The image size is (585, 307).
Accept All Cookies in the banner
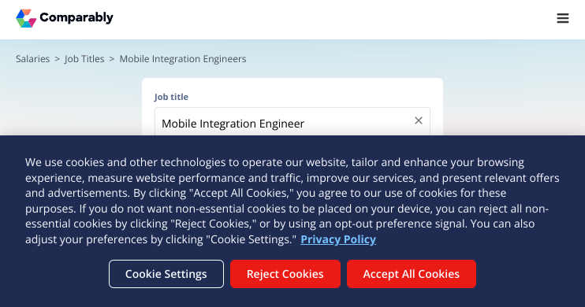[x=411, y=274]
